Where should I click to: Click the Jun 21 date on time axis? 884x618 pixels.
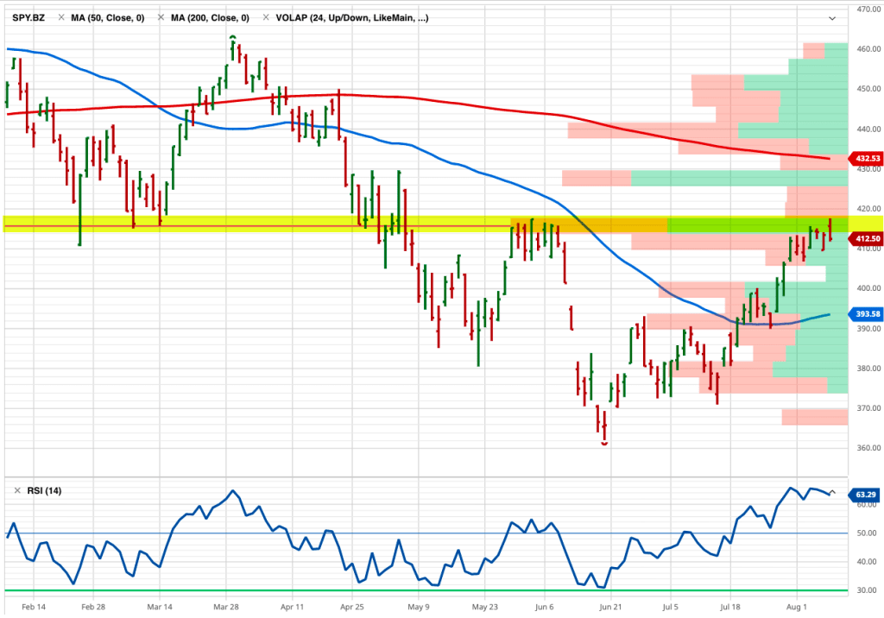pos(609,607)
